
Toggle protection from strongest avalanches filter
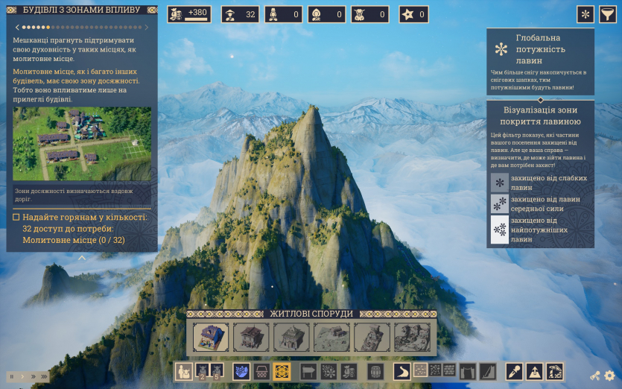point(499,230)
